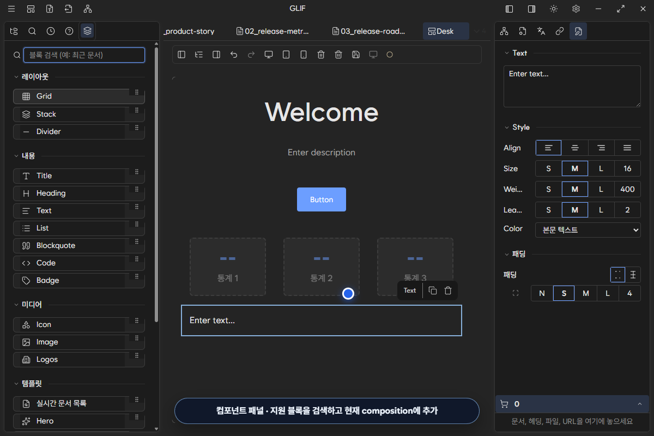The height and width of the screenshot is (436, 654).
Task: Switch to the _product-story tab
Action: [x=189, y=31]
